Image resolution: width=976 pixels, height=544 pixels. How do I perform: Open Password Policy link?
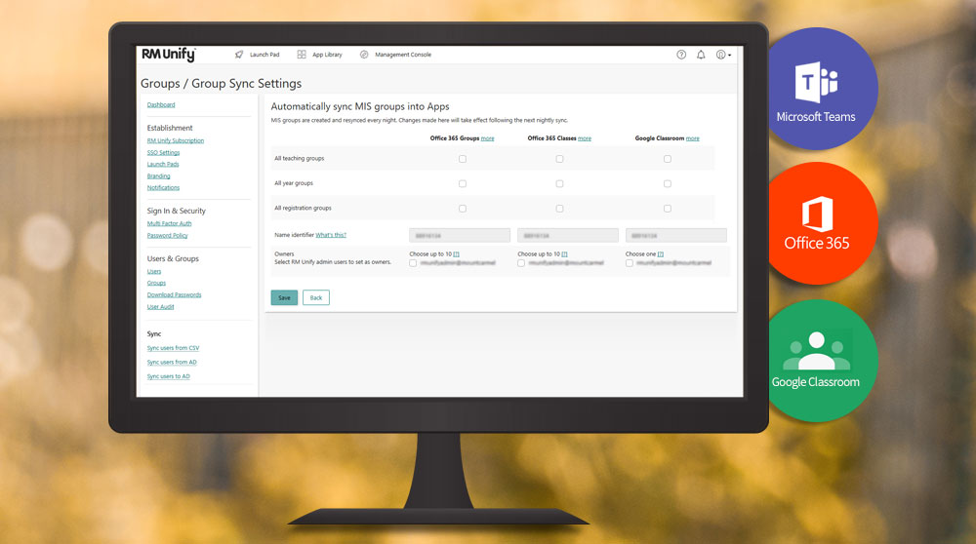point(168,236)
